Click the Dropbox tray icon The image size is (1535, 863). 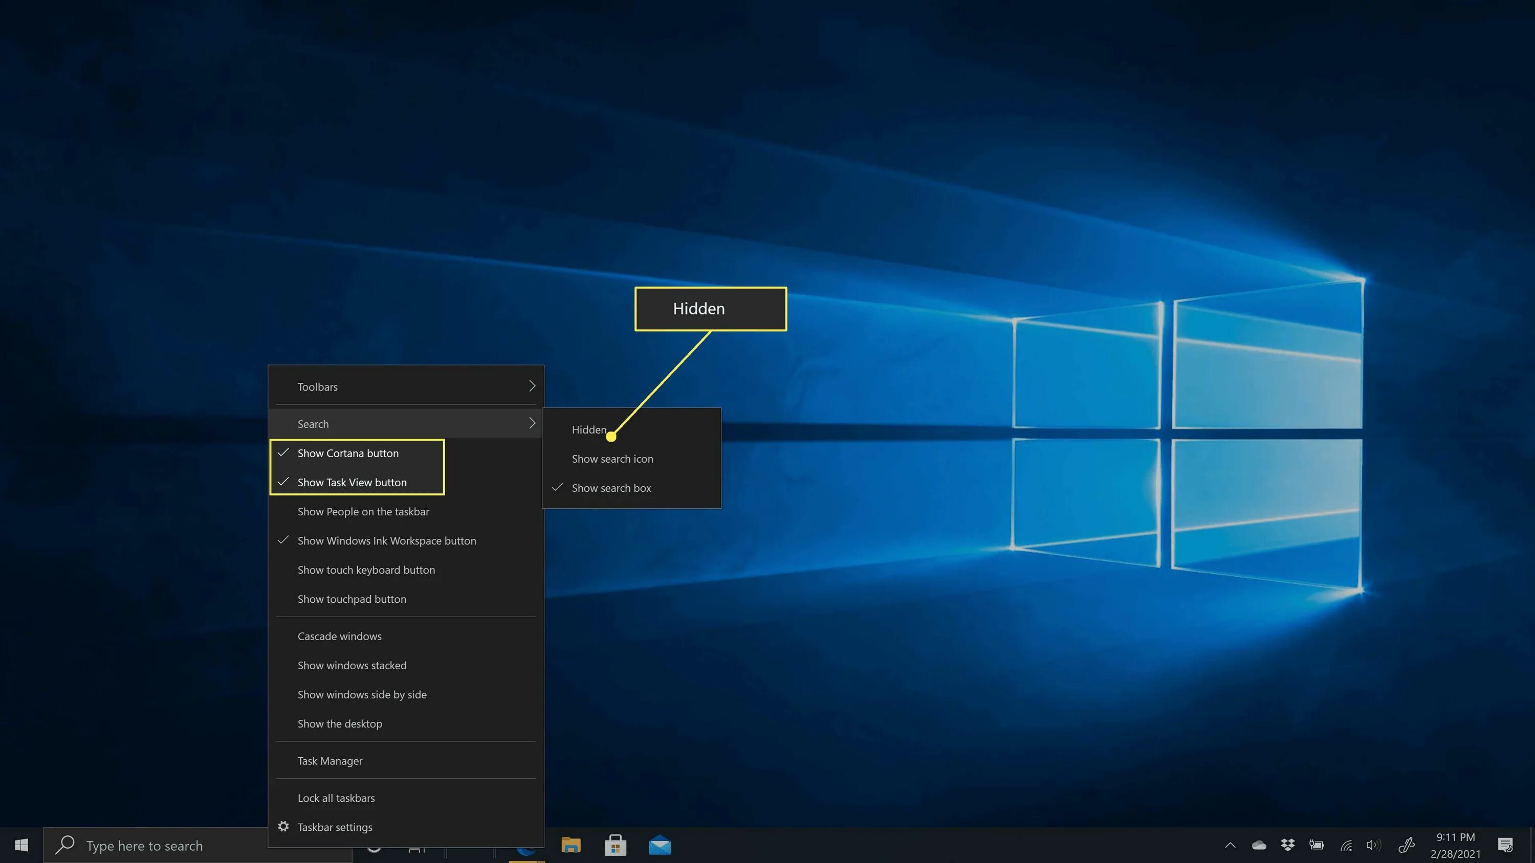tap(1287, 845)
